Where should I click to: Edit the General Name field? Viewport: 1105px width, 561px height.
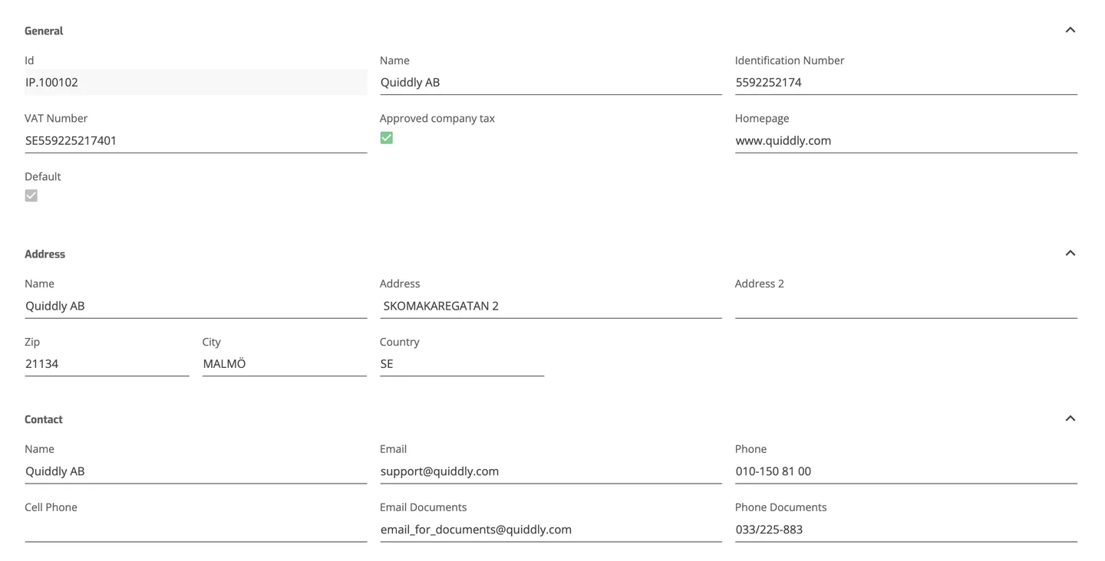tap(551, 82)
